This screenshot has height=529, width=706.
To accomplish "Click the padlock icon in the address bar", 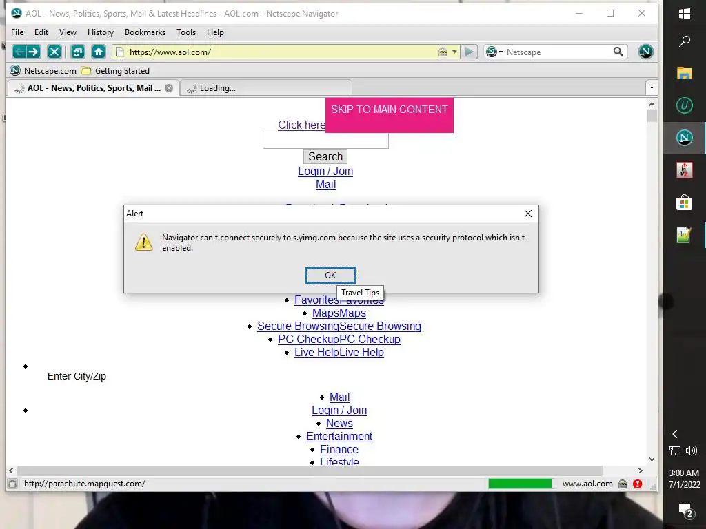I will [x=443, y=52].
